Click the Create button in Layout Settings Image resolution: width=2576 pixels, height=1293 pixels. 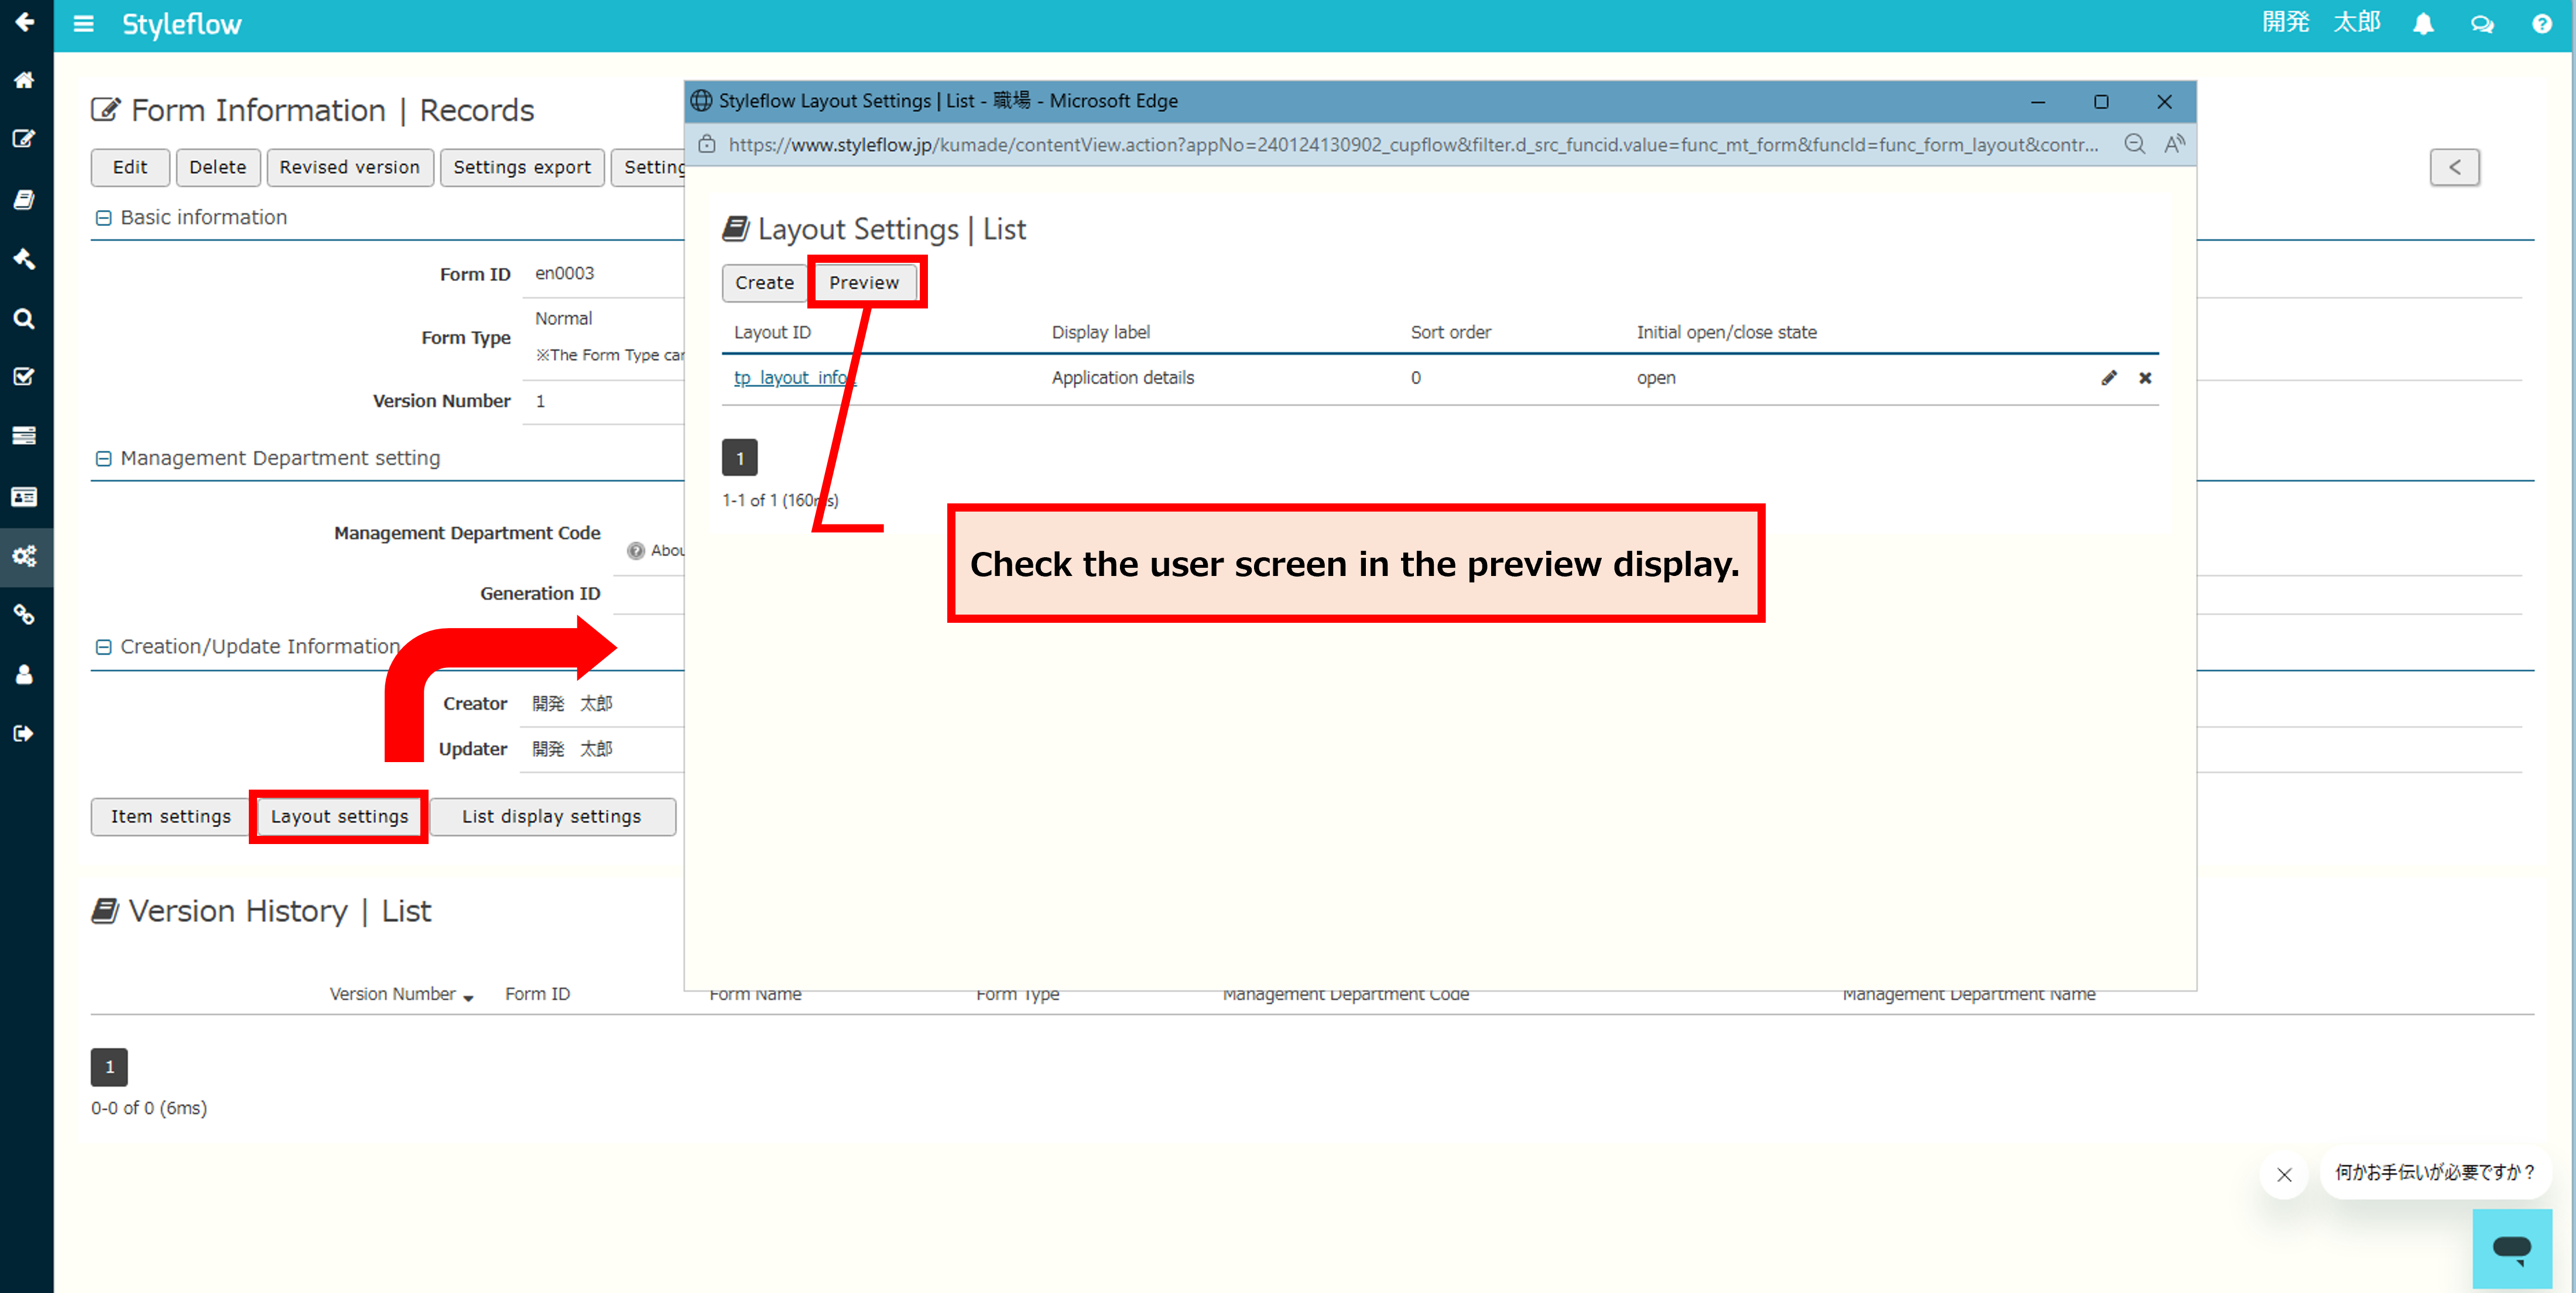click(x=765, y=283)
